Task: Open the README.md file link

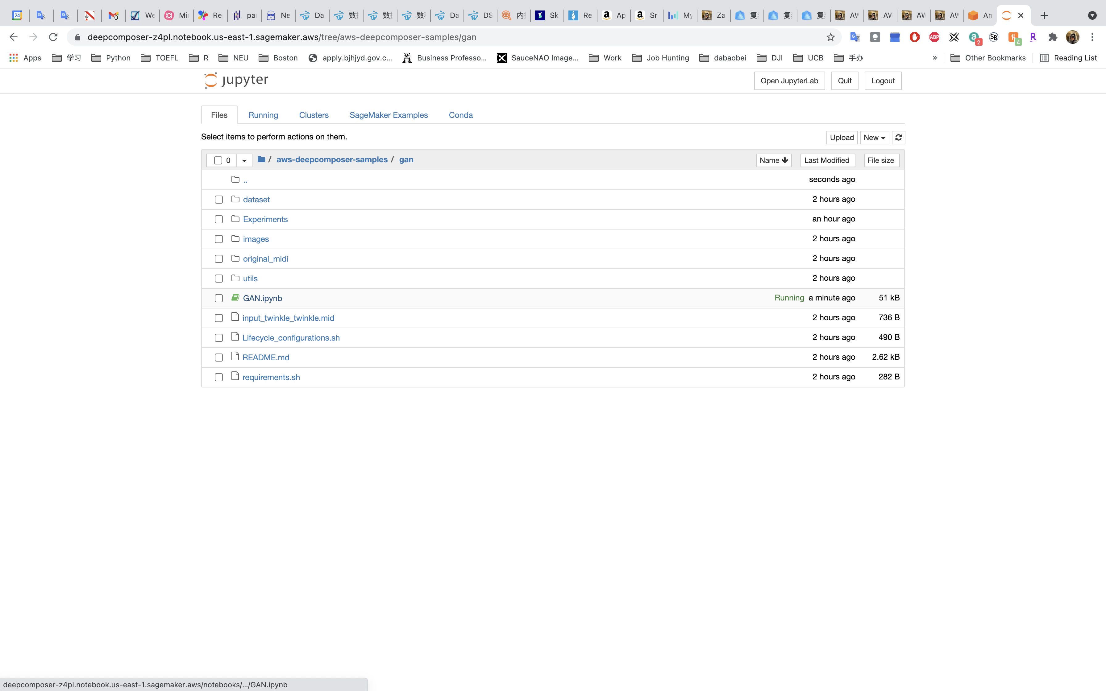Action: [x=265, y=358]
